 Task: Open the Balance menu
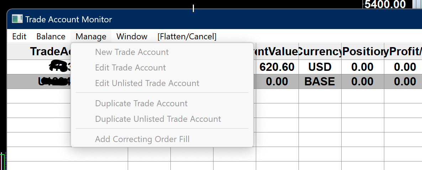click(51, 36)
